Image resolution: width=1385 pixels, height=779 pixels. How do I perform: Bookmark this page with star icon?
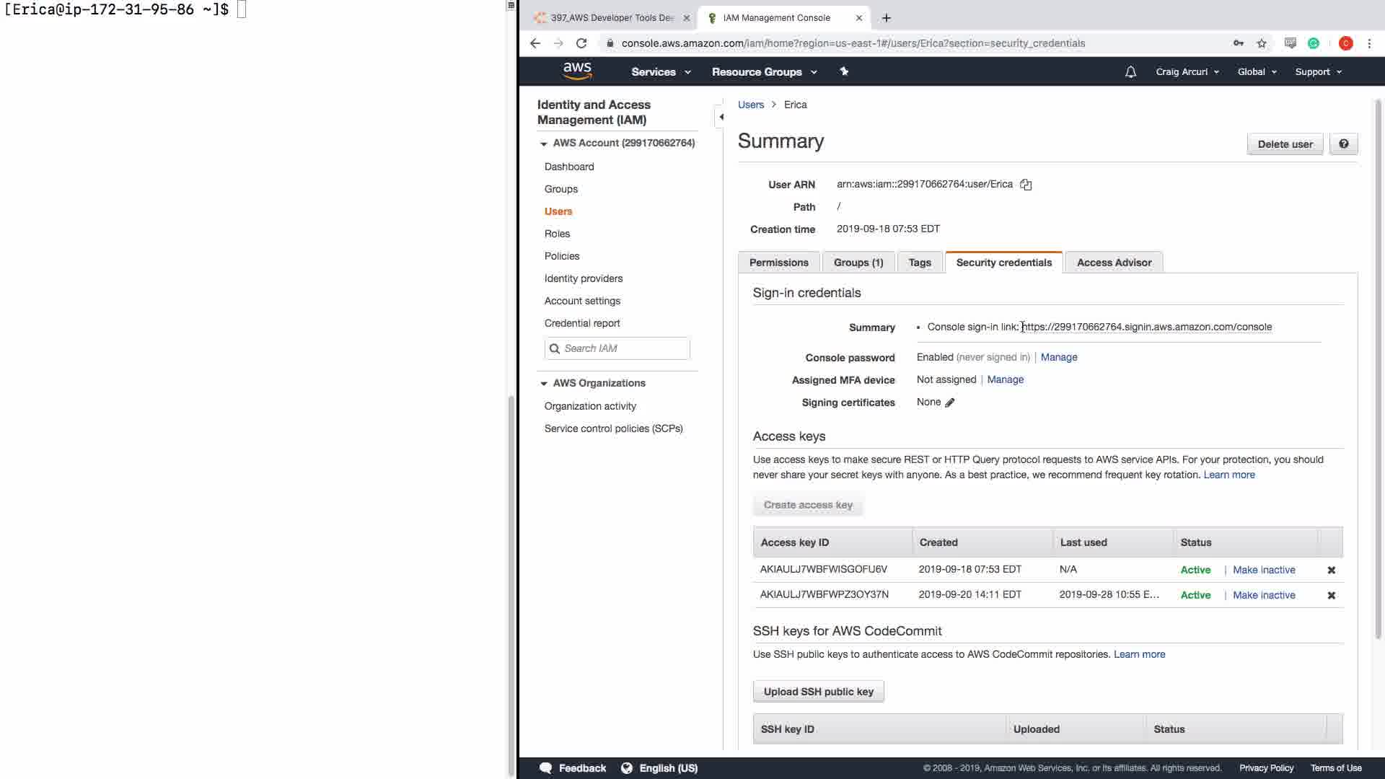(1261, 43)
